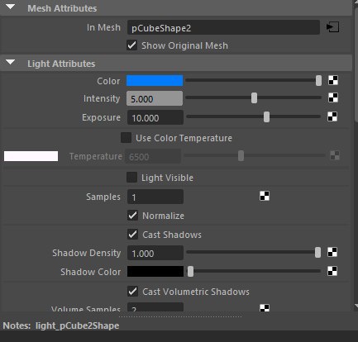This screenshot has height=342, width=358.
Task: Click the Exposure value field 10.000
Action: tap(155, 117)
